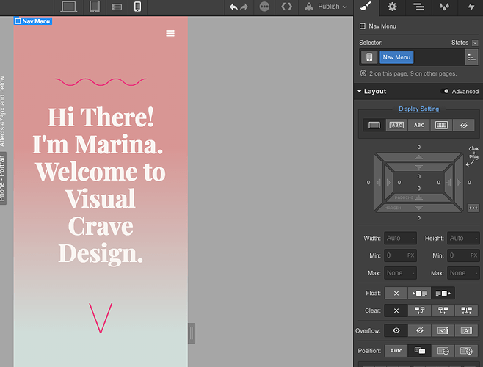Set display to none hidden

(x=464, y=125)
